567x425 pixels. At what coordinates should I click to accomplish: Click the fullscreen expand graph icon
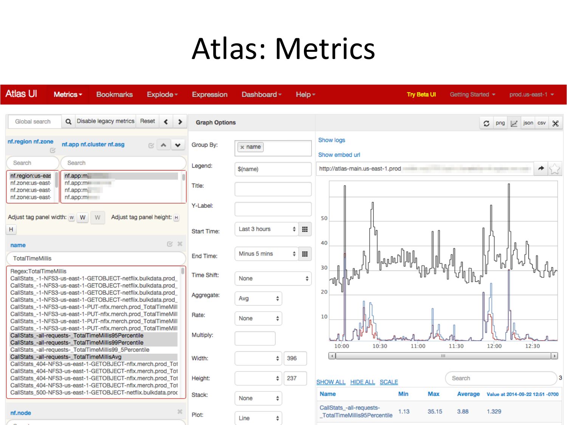[555, 123]
